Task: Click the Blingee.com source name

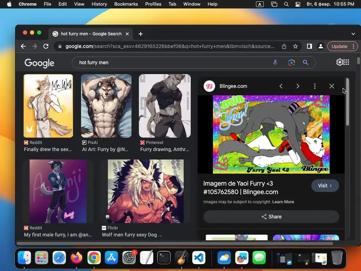Action: [233, 86]
